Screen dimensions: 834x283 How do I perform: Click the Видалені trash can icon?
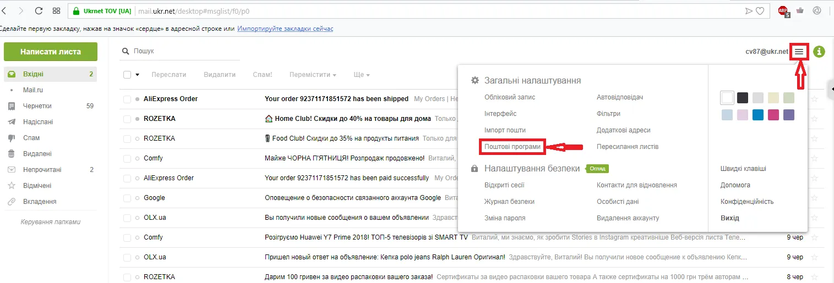tap(12, 154)
